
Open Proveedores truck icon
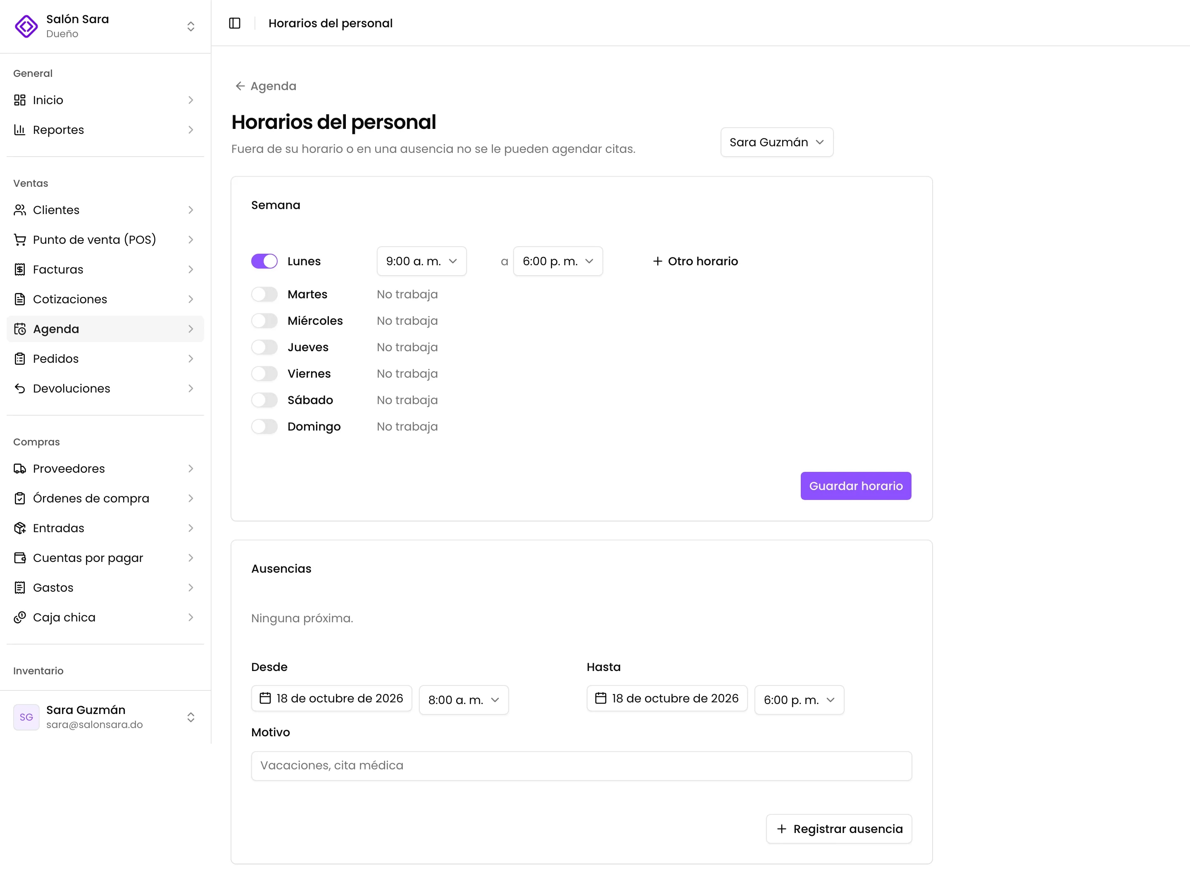20,469
